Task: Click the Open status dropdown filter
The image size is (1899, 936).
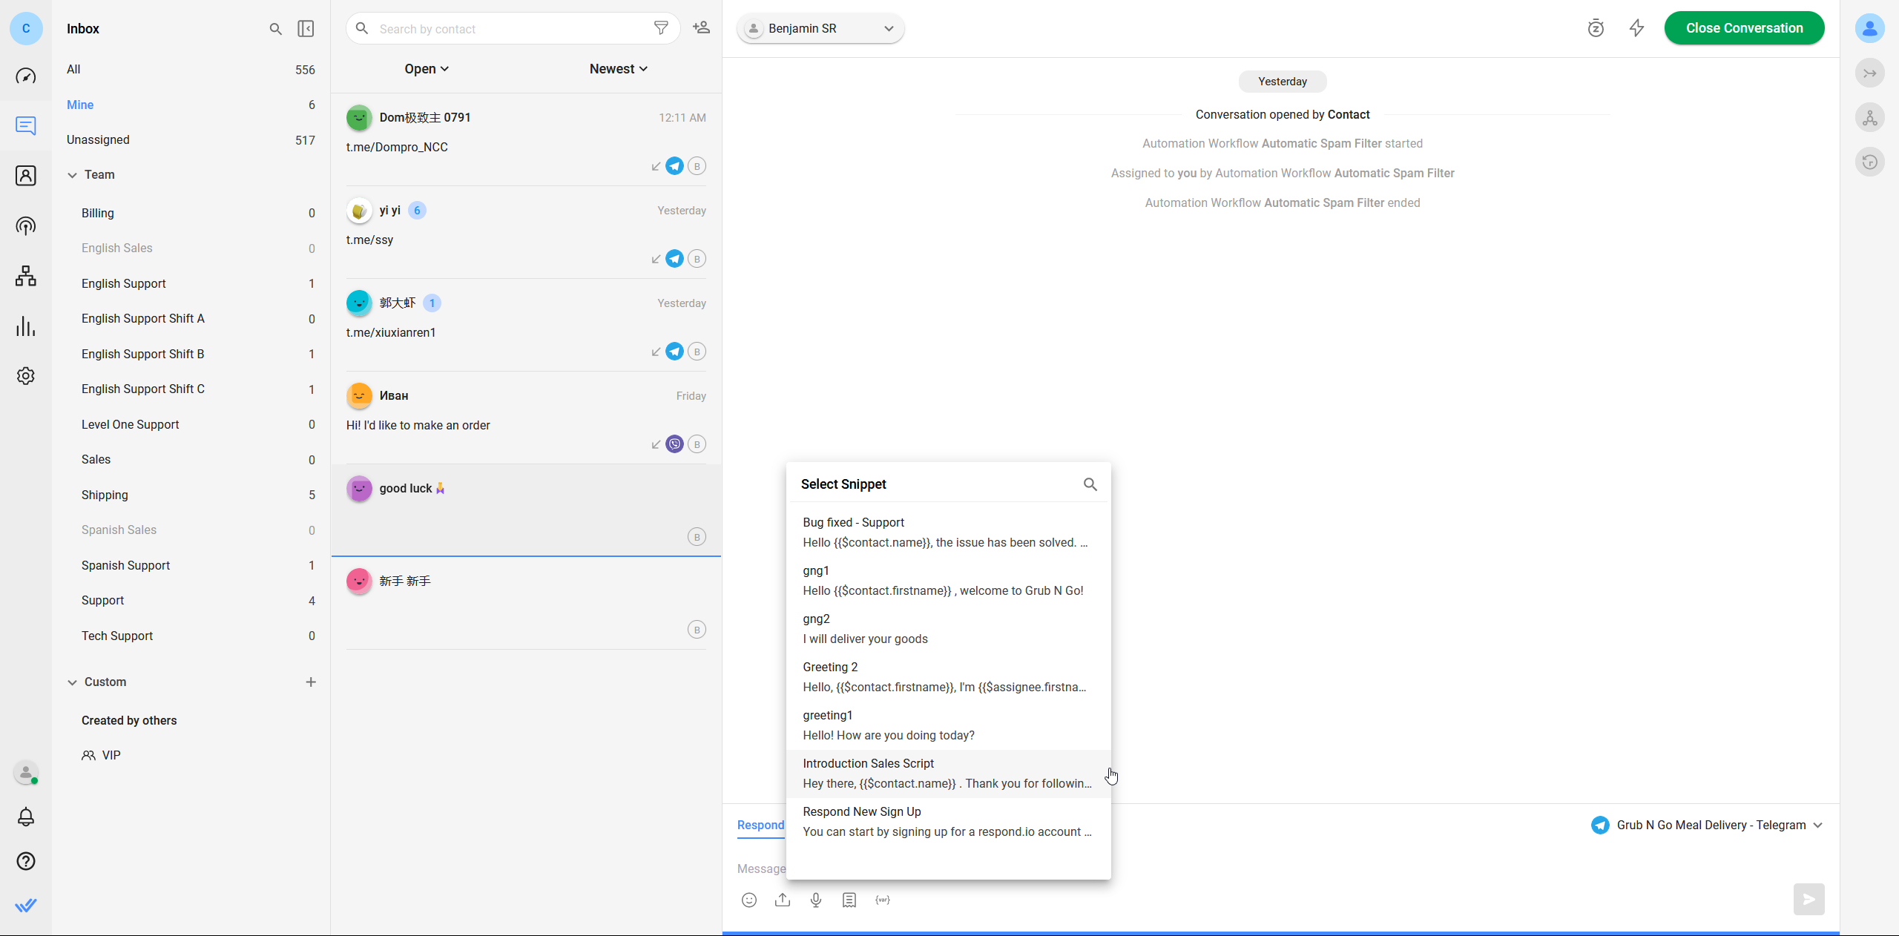Action: pos(427,69)
